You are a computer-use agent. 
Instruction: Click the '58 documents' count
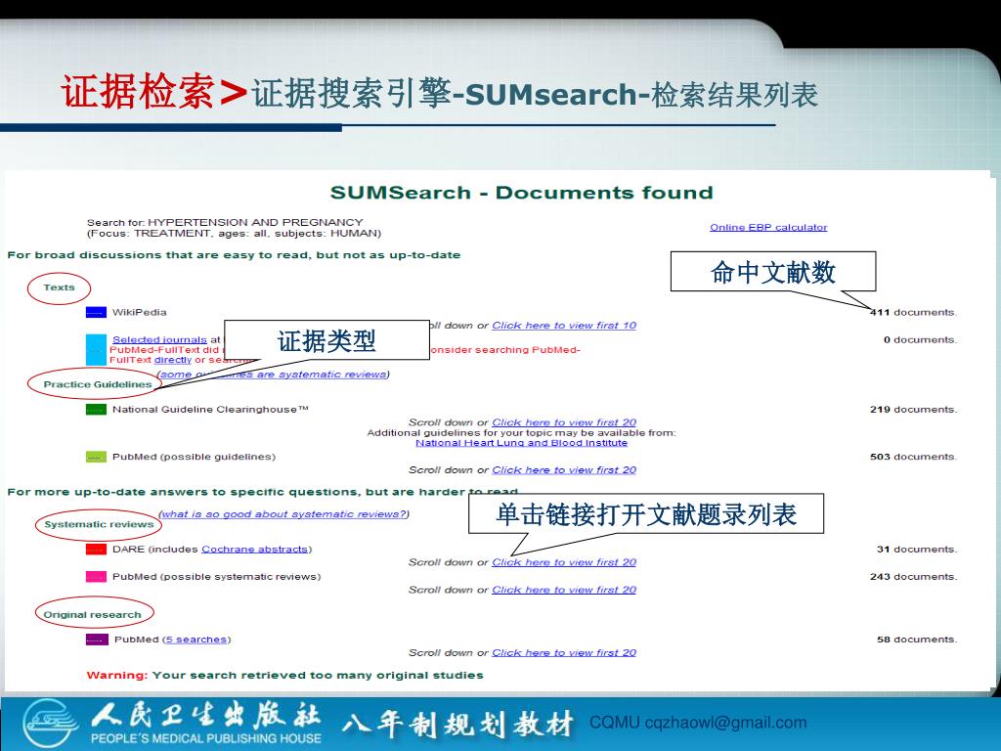click(917, 640)
